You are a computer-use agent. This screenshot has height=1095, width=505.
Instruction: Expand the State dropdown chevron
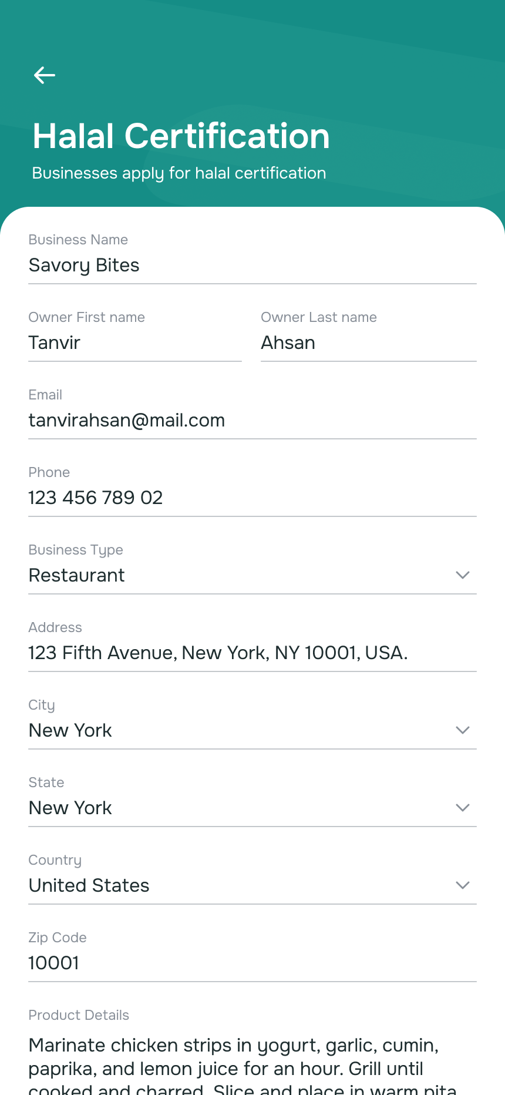tap(463, 808)
